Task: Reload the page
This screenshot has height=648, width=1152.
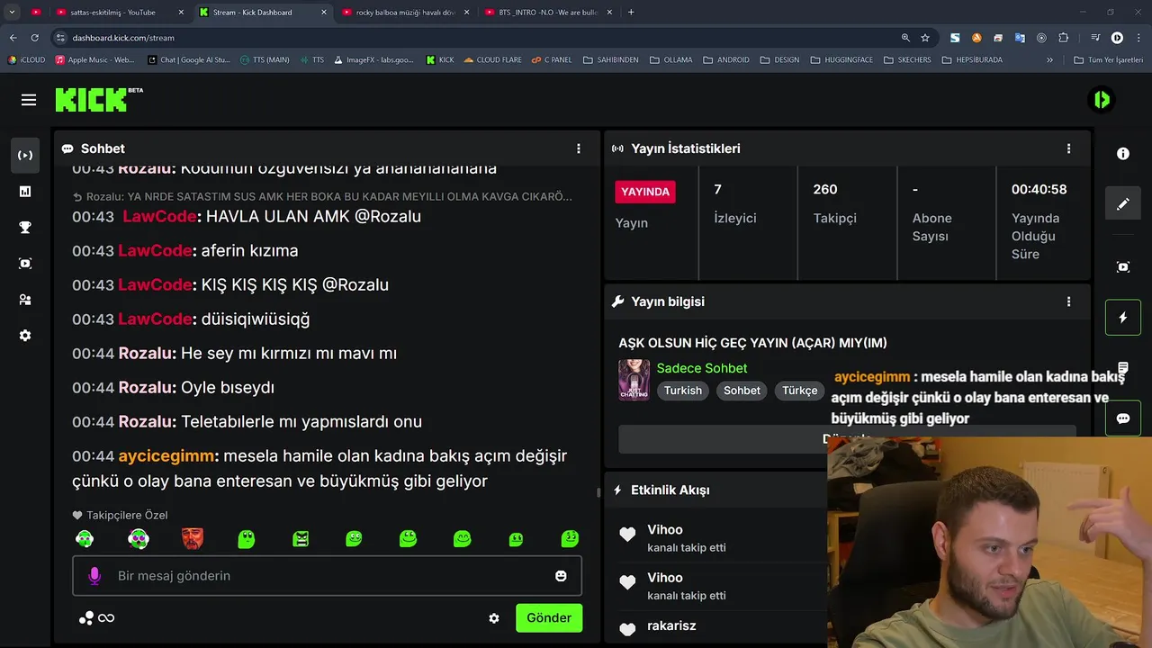Action: 34,38
